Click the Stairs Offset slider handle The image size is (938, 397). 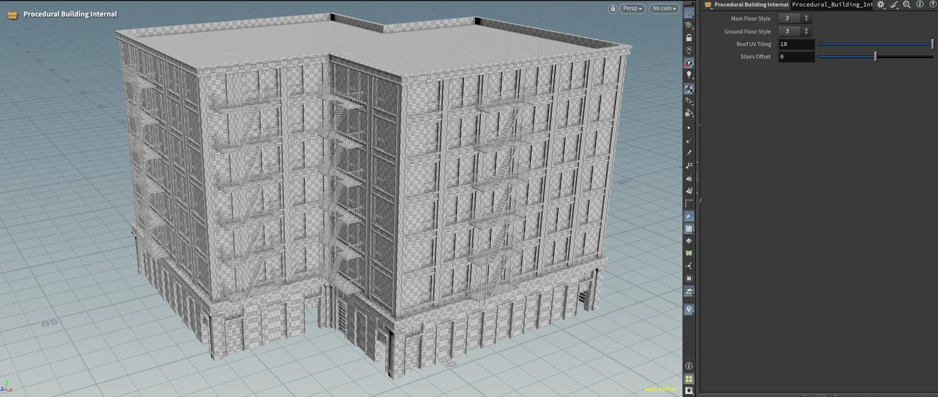tap(875, 57)
